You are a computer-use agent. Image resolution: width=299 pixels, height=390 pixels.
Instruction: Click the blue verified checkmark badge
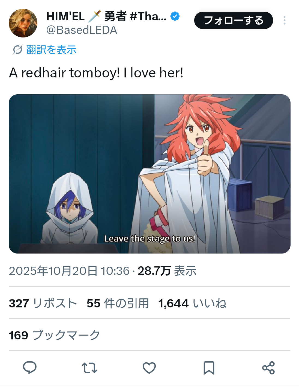(x=175, y=16)
